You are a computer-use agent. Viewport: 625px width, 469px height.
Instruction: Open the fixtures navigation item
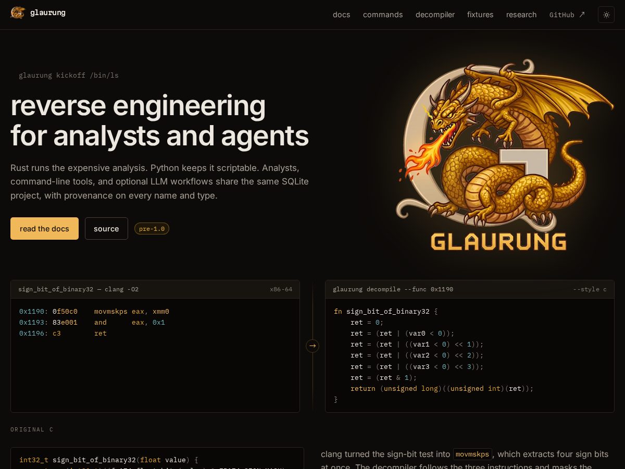pyautogui.click(x=480, y=15)
